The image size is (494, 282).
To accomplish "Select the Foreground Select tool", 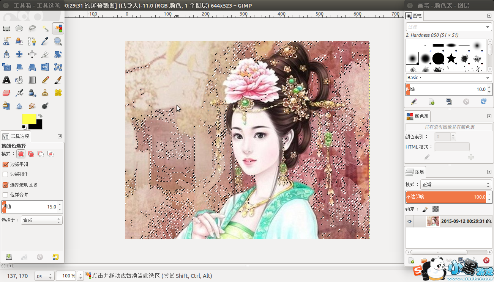I will click(x=19, y=41).
